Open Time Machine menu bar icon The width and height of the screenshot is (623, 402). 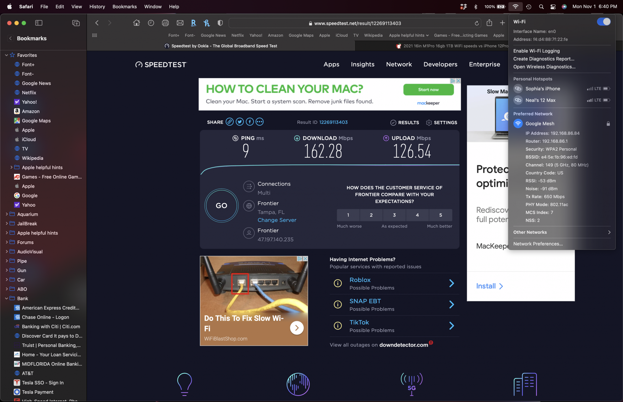529,7
